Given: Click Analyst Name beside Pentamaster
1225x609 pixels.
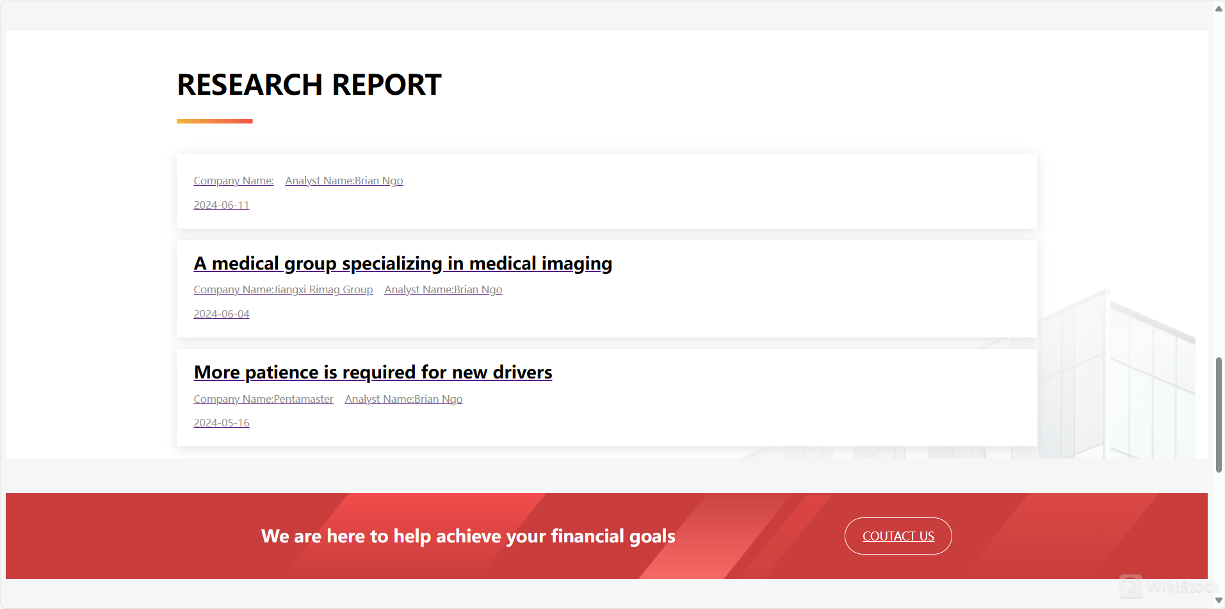Looking at the screenshot, I should tap(403, 400).
